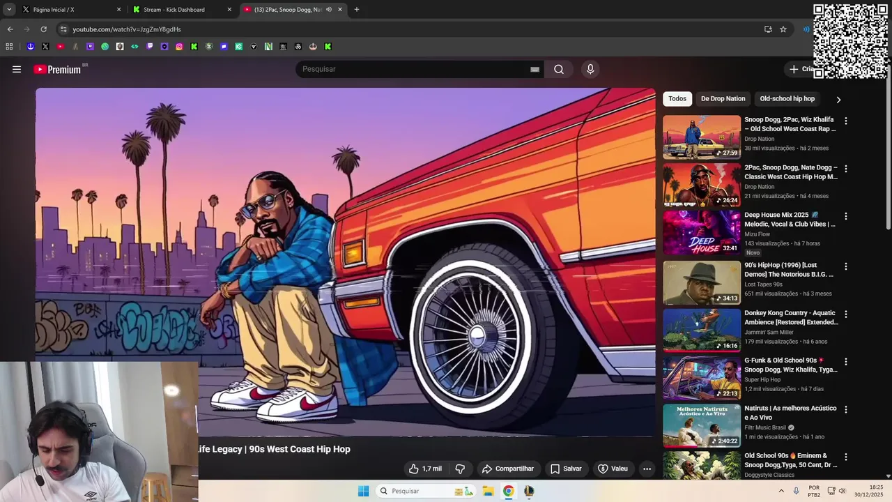The image size is (892, 502).
Task: Open League of Legends taskbar icon
Action: pos(530,491)
